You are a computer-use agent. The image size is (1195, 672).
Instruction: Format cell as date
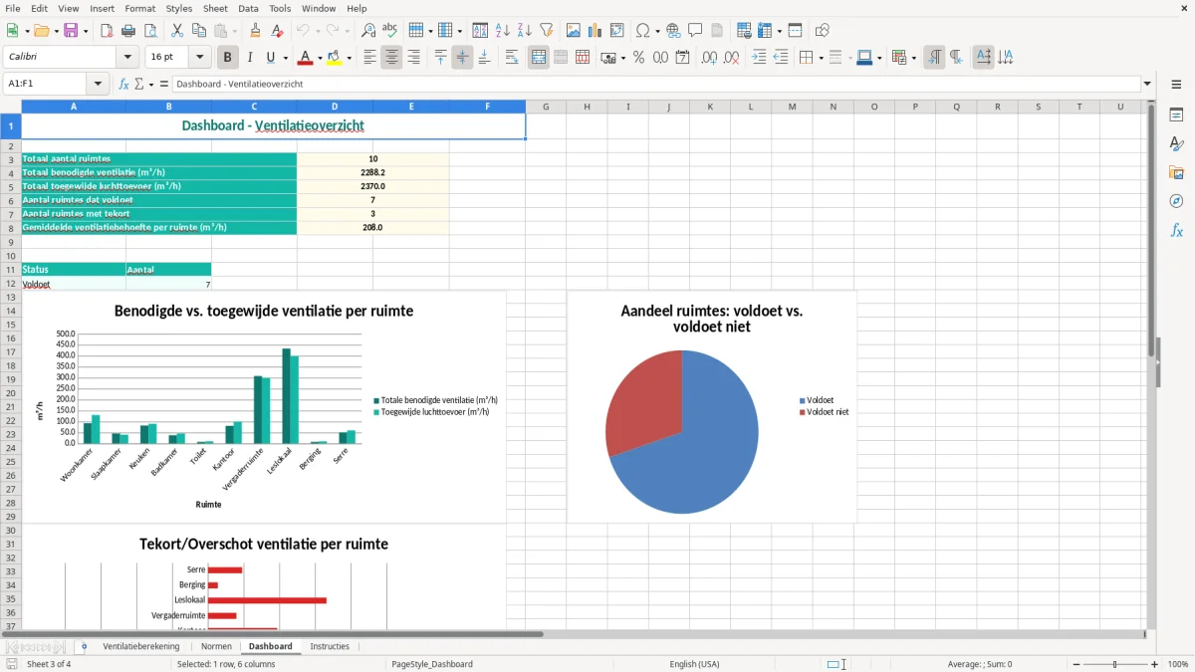pos(683,58)
